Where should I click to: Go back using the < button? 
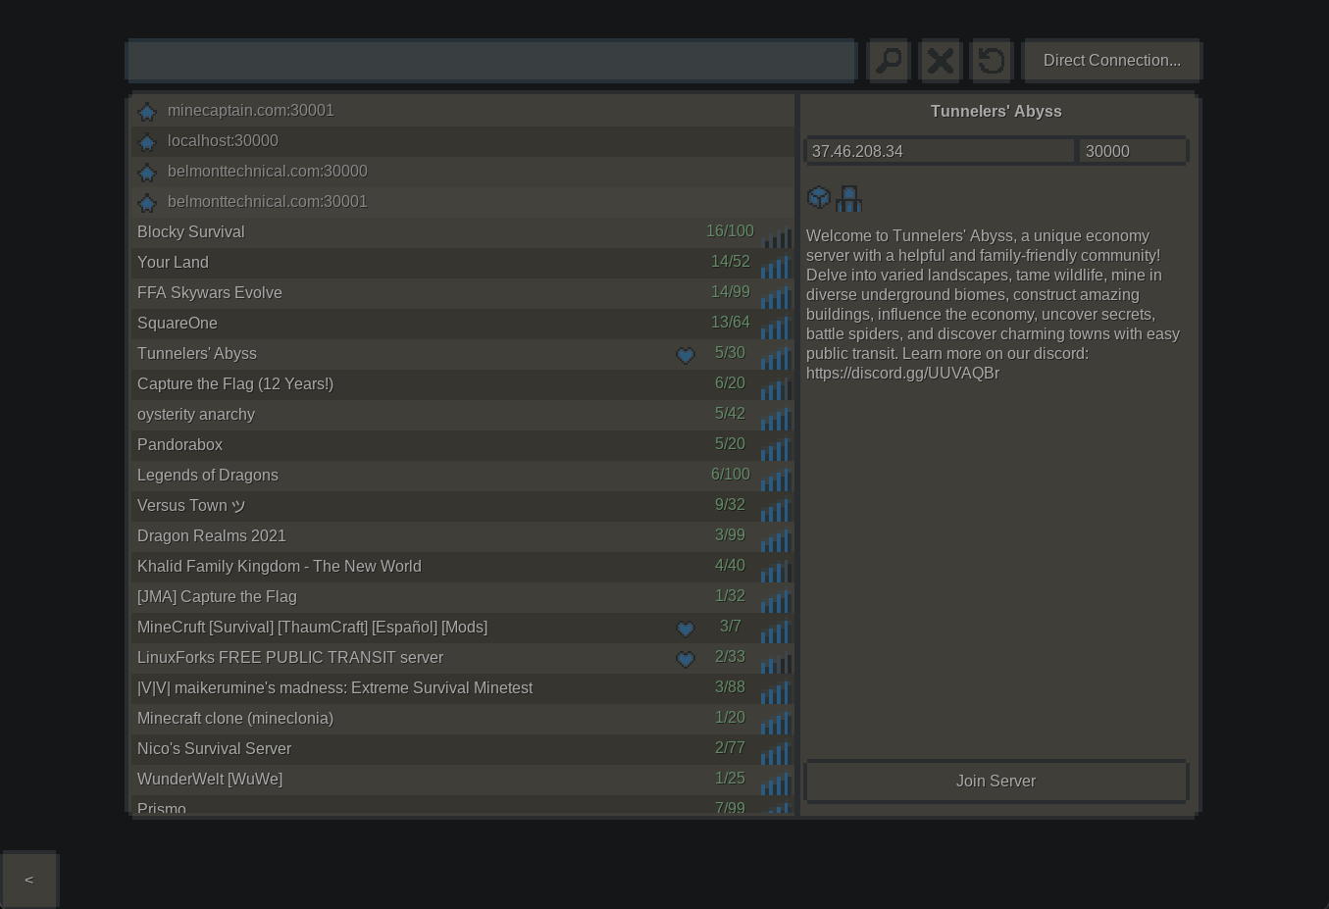[29, 880]
